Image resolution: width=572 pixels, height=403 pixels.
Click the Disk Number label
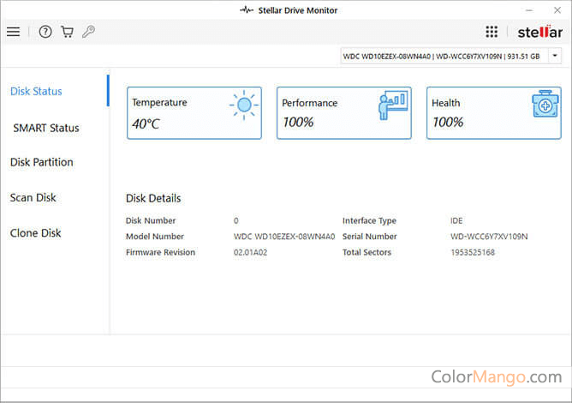coord(151,220)
